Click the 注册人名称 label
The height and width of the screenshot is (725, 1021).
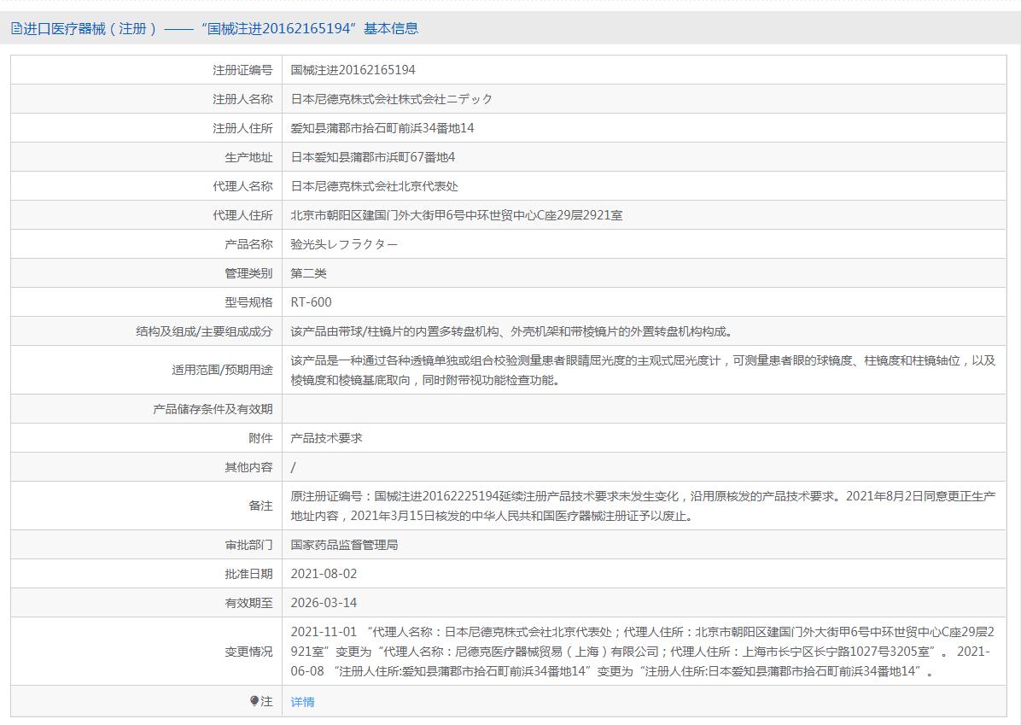point(242,99)
